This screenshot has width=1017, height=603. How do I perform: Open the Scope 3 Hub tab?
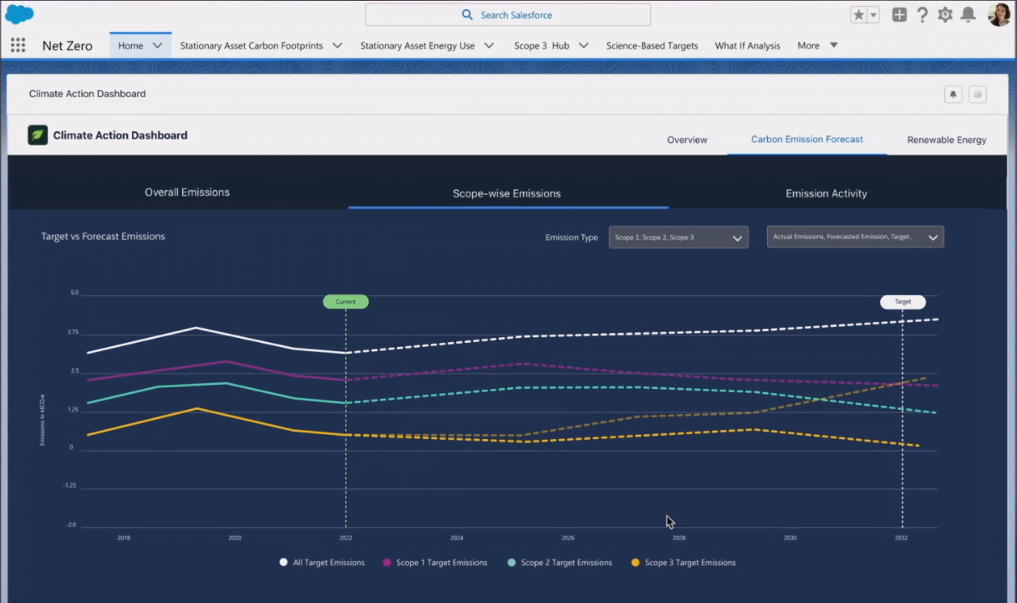(542, 46)
